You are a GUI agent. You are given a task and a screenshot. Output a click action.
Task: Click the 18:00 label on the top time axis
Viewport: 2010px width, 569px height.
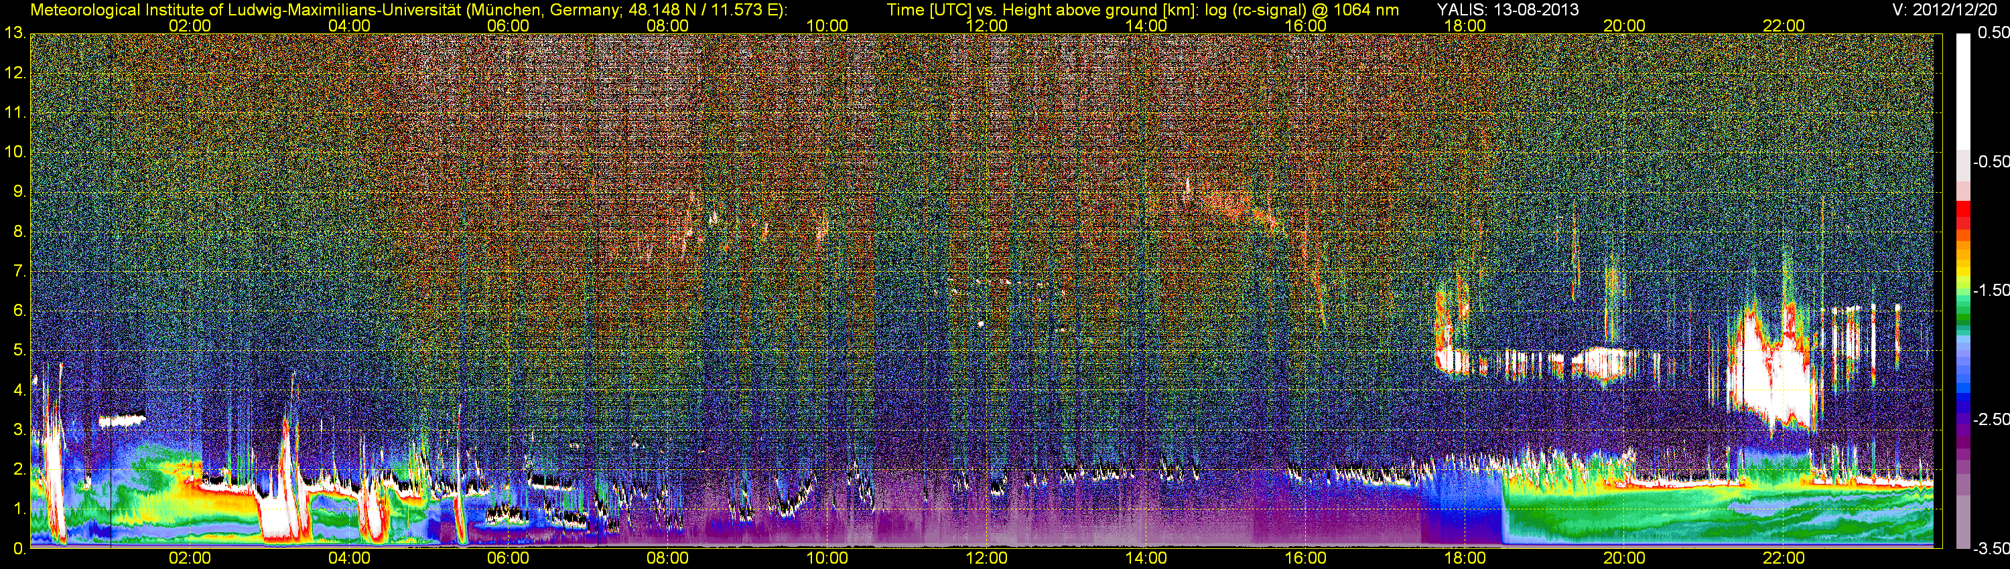click(x=1465, y=25)
